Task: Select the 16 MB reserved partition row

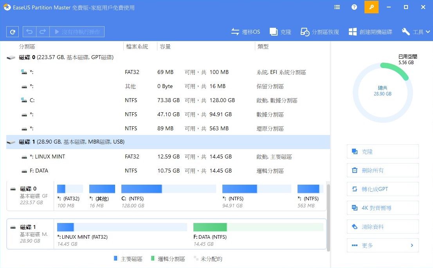Action: coord(168,86)
